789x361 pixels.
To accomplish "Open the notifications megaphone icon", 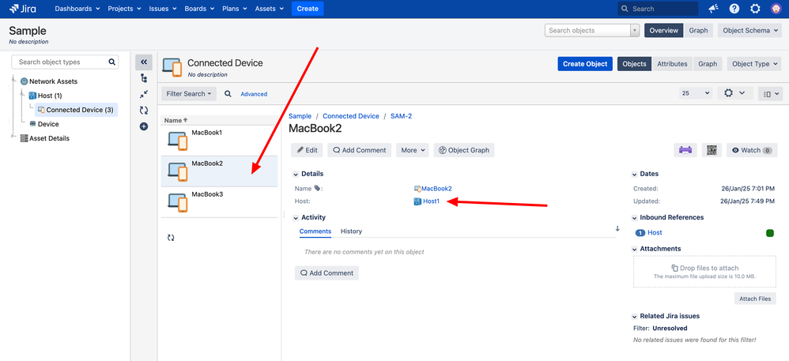I will 714,9.
